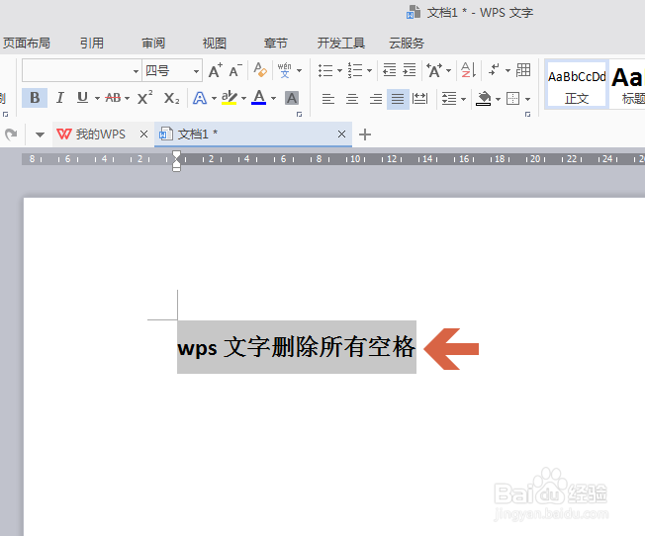The image size is (645, 536).
Task: Open the 云服务 ribbon tab
Action: pos(407,43)
